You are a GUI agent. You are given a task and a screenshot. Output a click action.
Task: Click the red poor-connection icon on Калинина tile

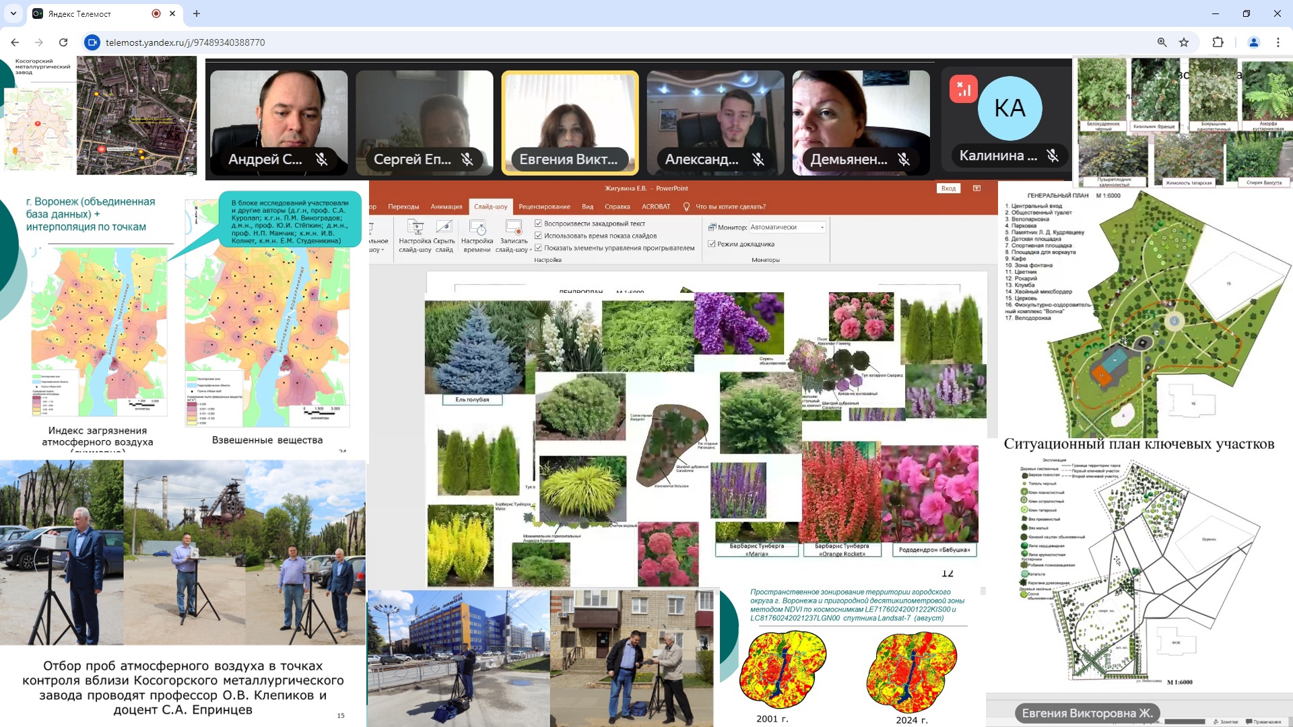point(964,89)
